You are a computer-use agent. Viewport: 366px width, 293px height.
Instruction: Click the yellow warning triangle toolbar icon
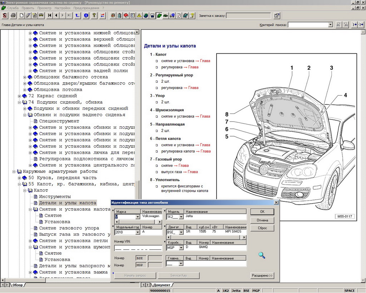click(139, 15)
